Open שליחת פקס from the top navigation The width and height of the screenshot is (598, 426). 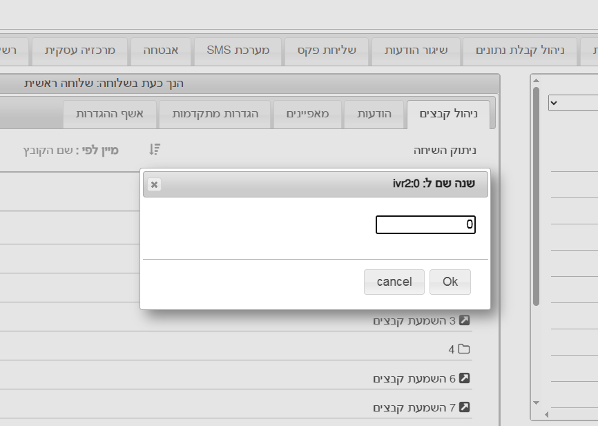(x=327, y=51)
